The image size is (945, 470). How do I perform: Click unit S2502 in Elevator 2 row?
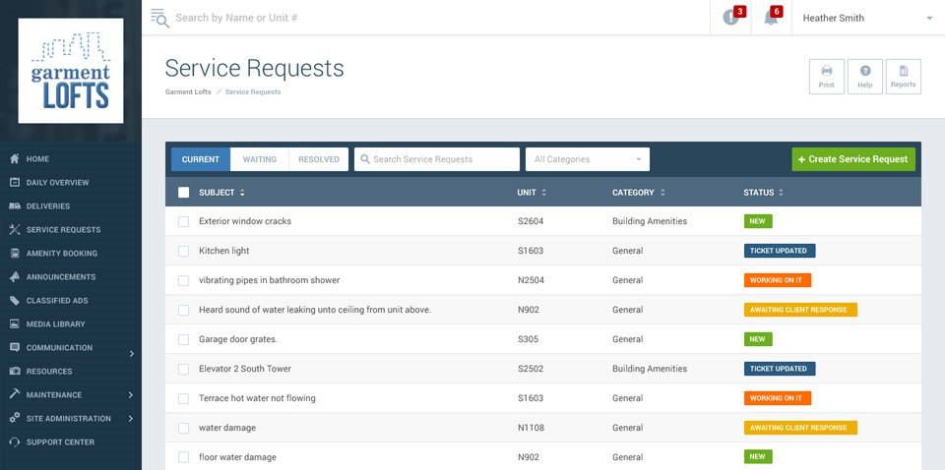(x=531, y=369)
